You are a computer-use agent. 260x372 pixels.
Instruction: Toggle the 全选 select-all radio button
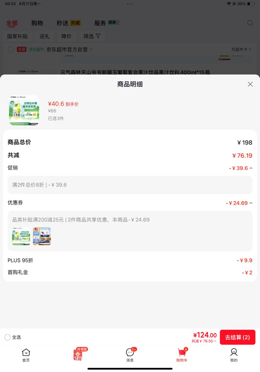(x=8, y=337)
